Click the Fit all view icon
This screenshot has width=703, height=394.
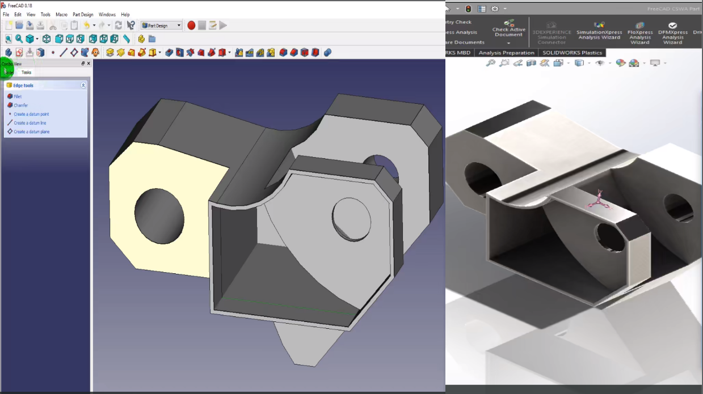click(9, 39)
